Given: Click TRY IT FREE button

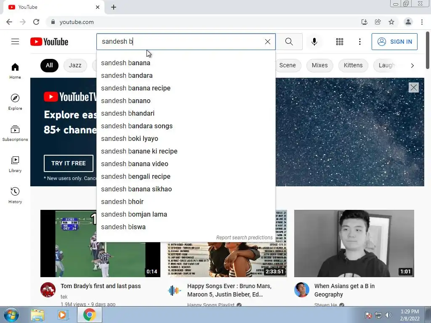Looking at the screenshot, I should tap(69, 163).
